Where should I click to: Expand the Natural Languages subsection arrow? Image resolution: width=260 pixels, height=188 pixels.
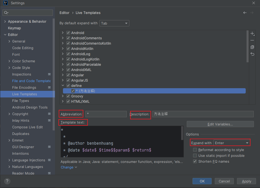click(x=9, y=167)
